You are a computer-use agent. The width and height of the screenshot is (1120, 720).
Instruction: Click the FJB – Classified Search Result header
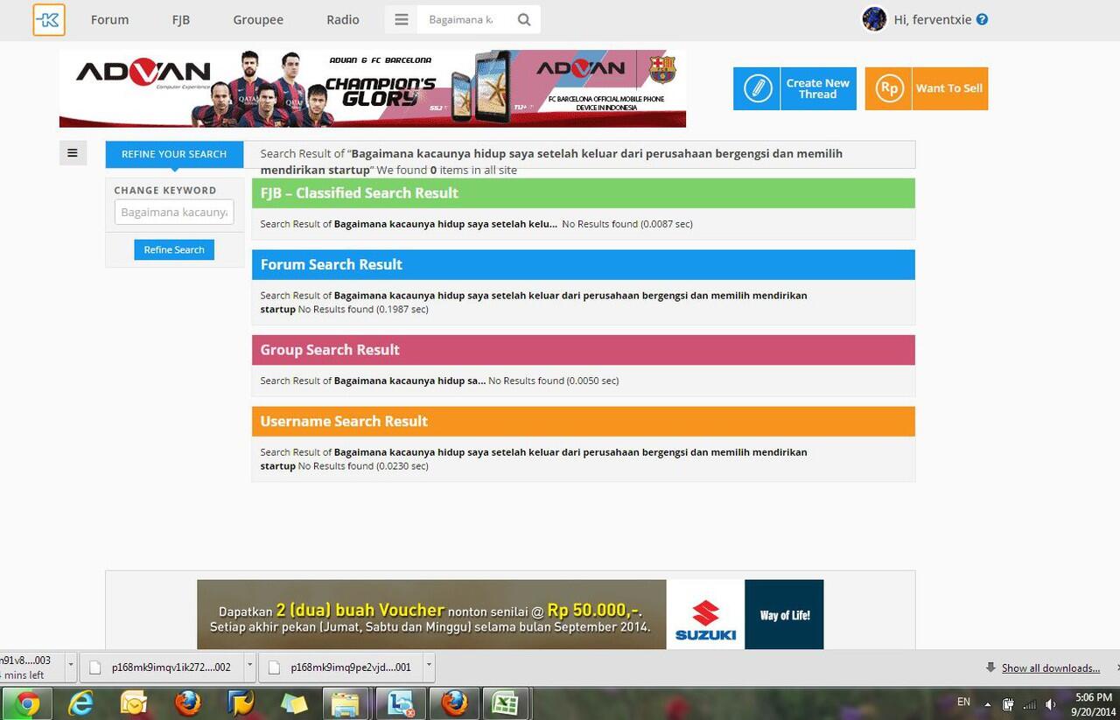(x=584, y=193)
